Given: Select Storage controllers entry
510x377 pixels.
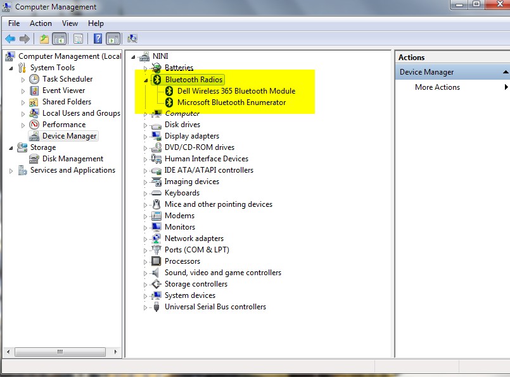Looking at the screenshot, I should click(196, 284).
